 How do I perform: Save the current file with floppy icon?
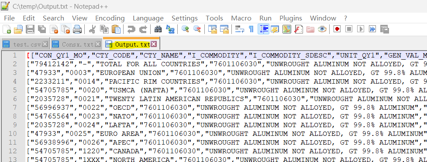(30, 29)
